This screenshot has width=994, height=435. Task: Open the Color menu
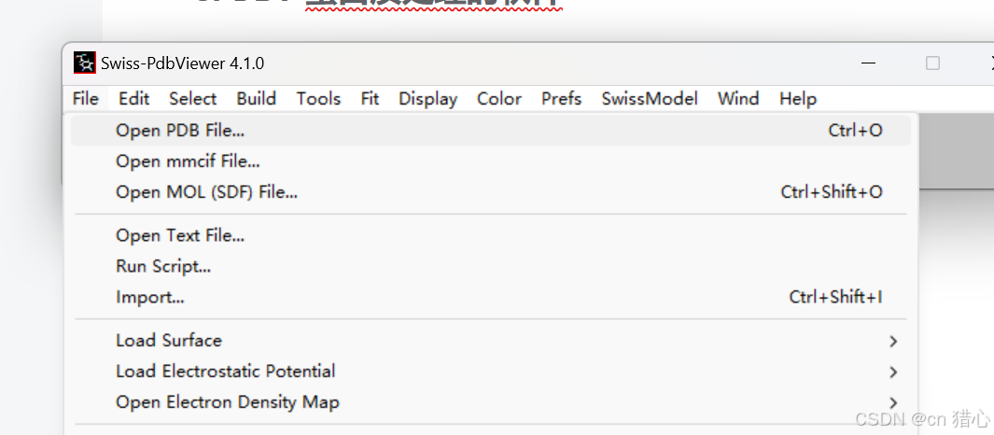499,99
